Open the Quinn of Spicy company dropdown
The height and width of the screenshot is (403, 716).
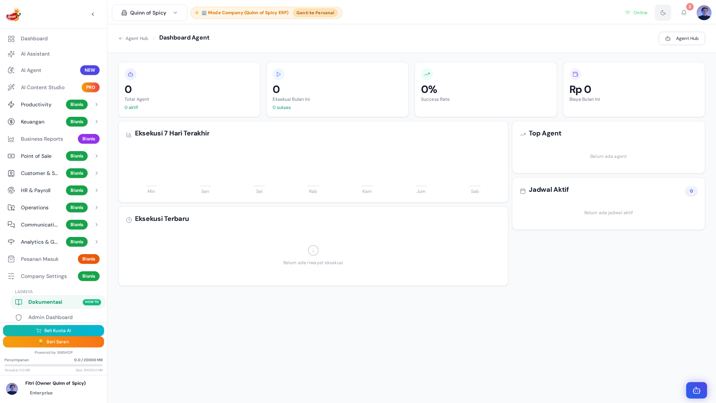150,13
